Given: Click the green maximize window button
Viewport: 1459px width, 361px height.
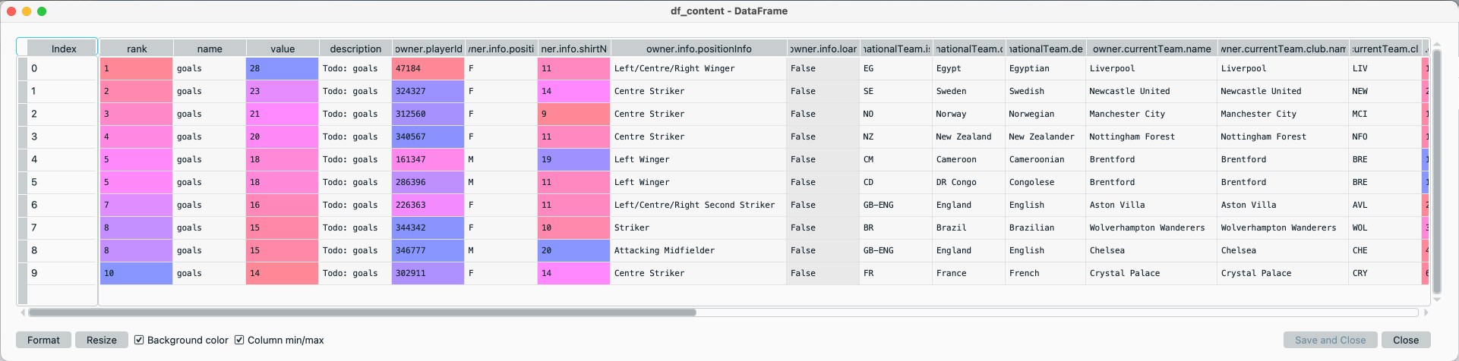Looking at the screenshot, I should pyautogui.click(x=42, y=11).
